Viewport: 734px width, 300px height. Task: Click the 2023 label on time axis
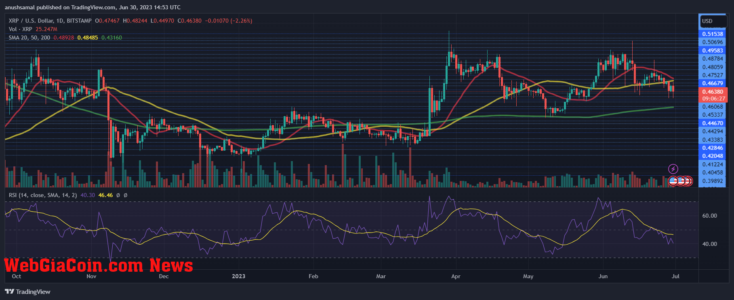coord(238,276)
